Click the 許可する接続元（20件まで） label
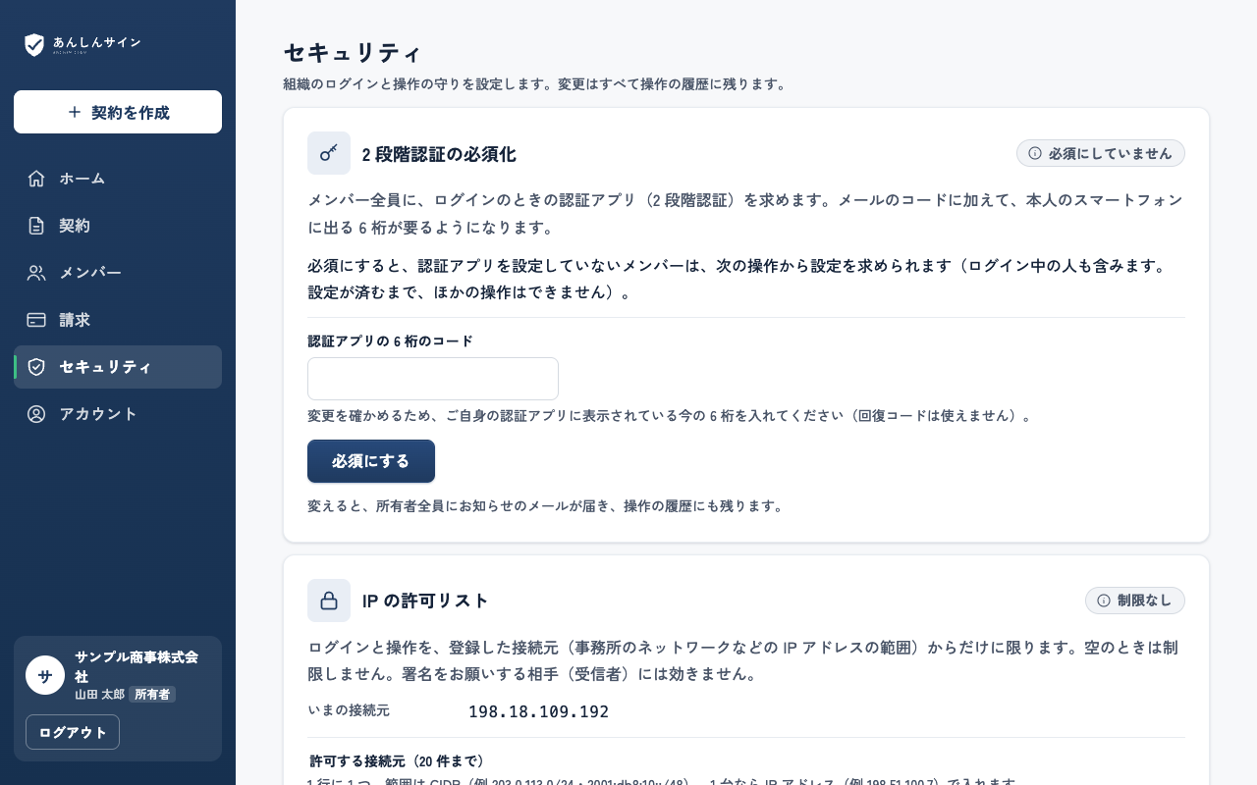The height and width of the screenshot is (785, 1257). click(x=398, y=761)
